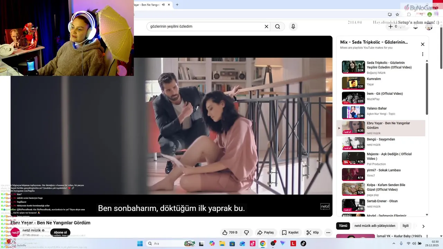Open OBS Studio from taskbar
Viewport: 443px width, 249px height.
pos(273,243)
